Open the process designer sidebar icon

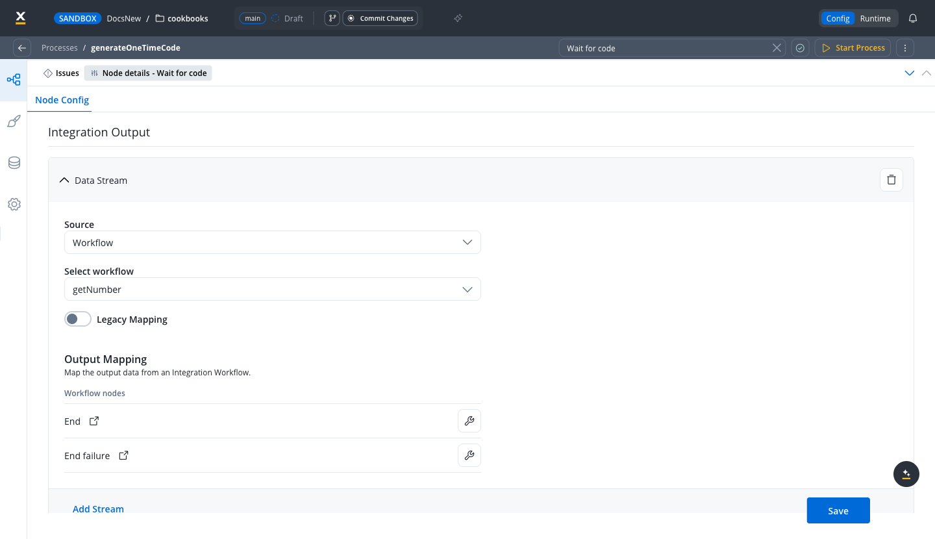14,80
